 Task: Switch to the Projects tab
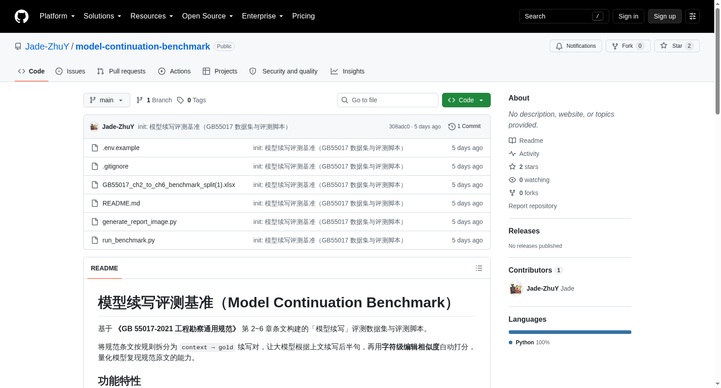pyautogui.click(x=220, y=71)
